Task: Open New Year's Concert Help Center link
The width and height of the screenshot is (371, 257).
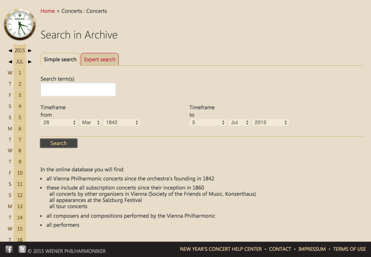Action: pyautogui.click(x=221, y=249)
